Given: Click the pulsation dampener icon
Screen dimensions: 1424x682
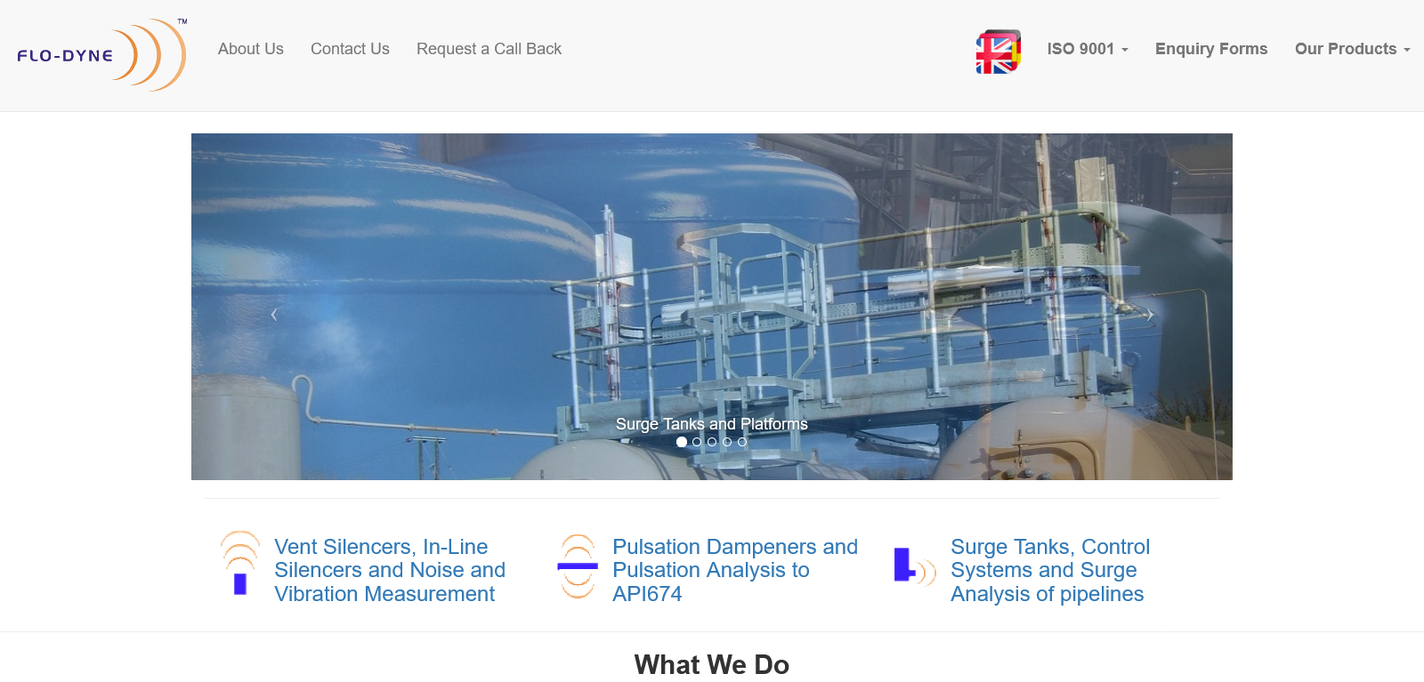Looking at the screenshot, I should tap(578, 566).
